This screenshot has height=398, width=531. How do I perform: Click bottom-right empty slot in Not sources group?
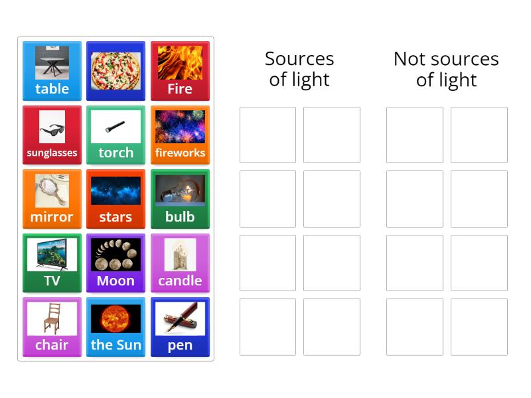tap(479, 326)
